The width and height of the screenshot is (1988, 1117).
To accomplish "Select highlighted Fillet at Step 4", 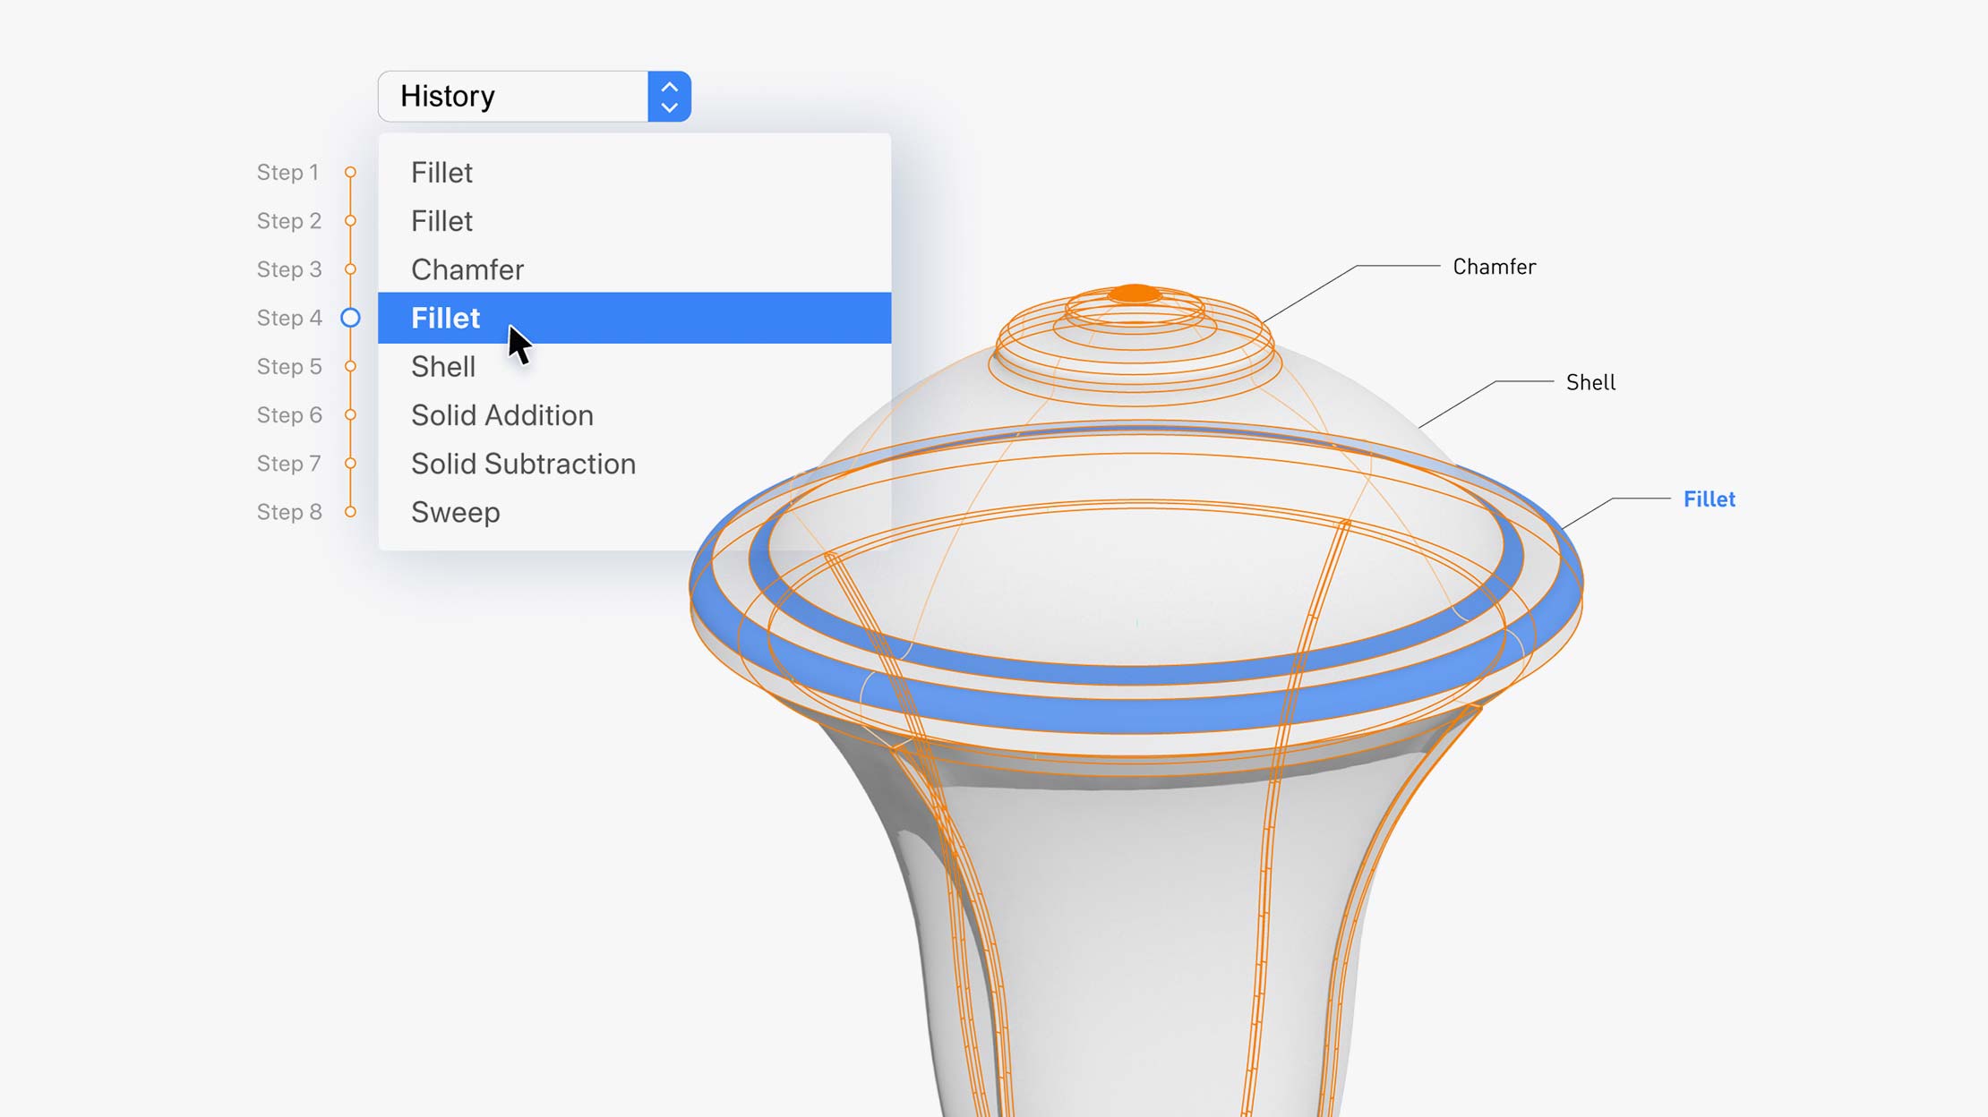I will tap(634, 318).
